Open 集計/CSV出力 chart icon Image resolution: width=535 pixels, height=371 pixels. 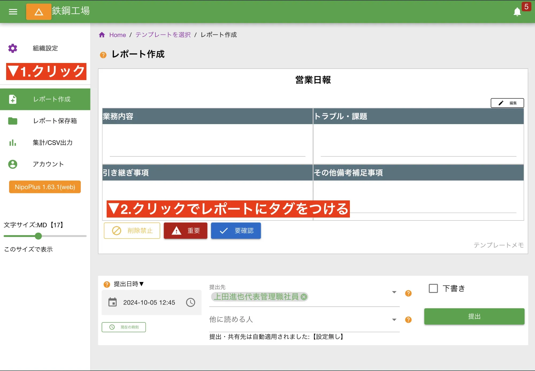12,143
